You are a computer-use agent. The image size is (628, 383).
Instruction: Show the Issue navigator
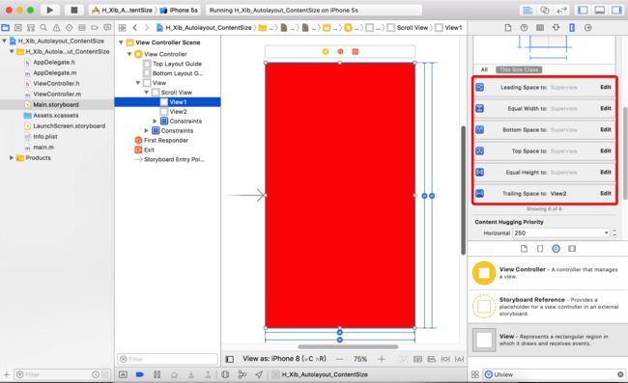point(56,28)
